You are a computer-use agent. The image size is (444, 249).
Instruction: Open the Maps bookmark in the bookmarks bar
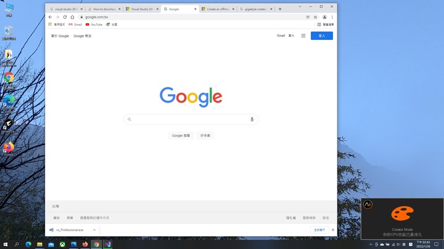click(x=112, y=25)
